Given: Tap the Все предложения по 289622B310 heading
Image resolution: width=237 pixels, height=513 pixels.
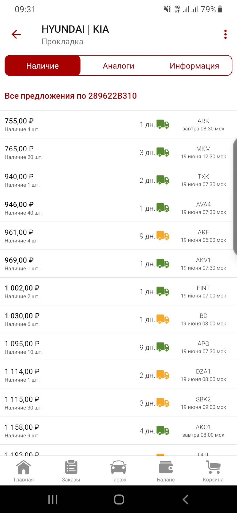Looking at the screenshot, I should pos(71,96).
